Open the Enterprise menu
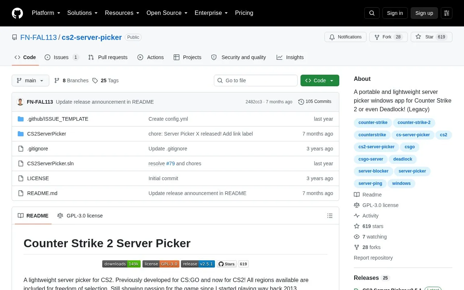This screenshot has width=464, height=290. pyautogui.click(x=211, y=13)
